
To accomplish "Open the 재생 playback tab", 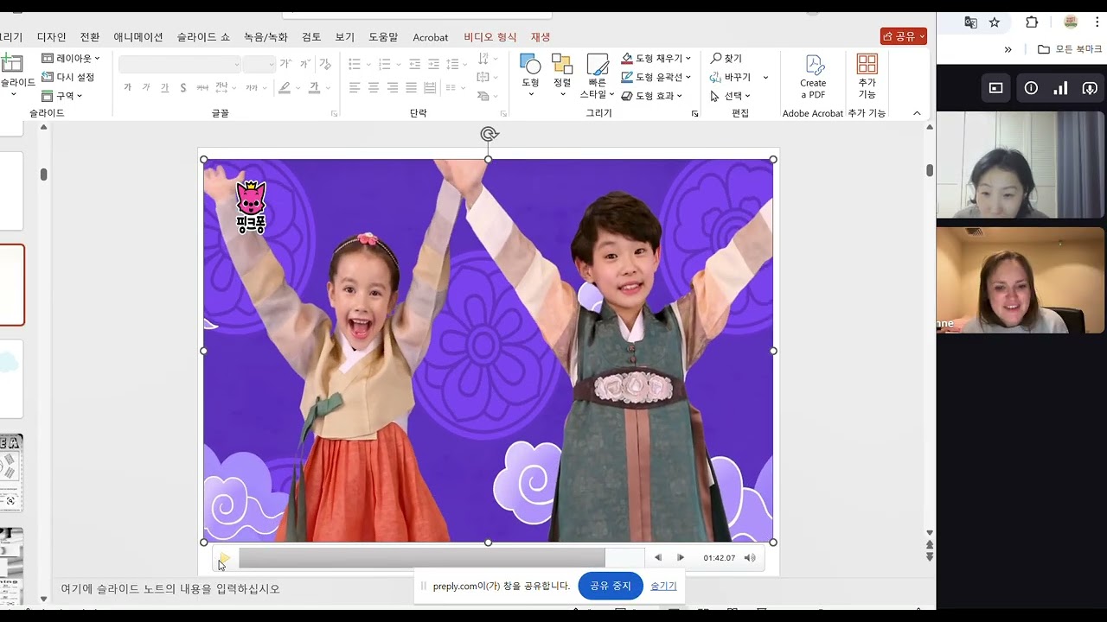I will tap(541, 37).
